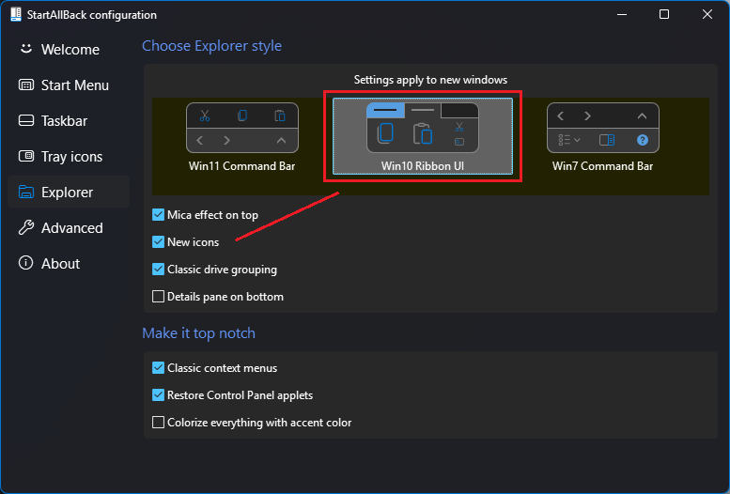
Task: Click the Win10 Ribbon UI label
Action: [423, 166]
